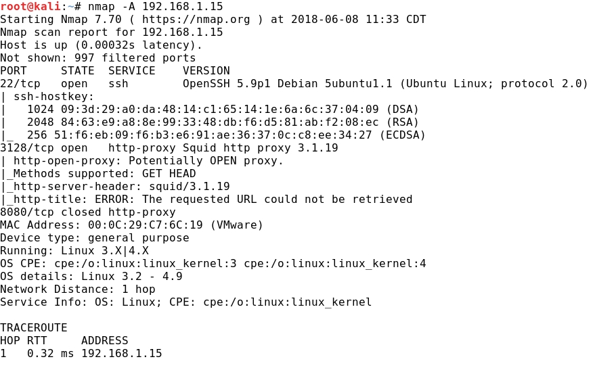Image resolution: width=593 pixels, height=372 pixels.
Task: Click the traceroute address 192.168.1.15
Action: (x=122, y=354)
